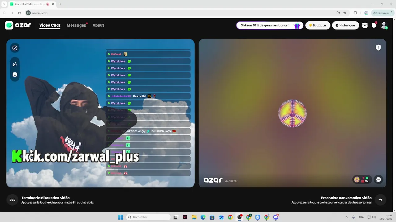Open the inventory box icon in header
The height and width of the screenshot is (222, 396).
(365, 25)
